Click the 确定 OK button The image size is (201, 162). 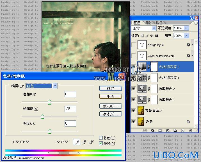pyautogui.click(x=111, y=88)
